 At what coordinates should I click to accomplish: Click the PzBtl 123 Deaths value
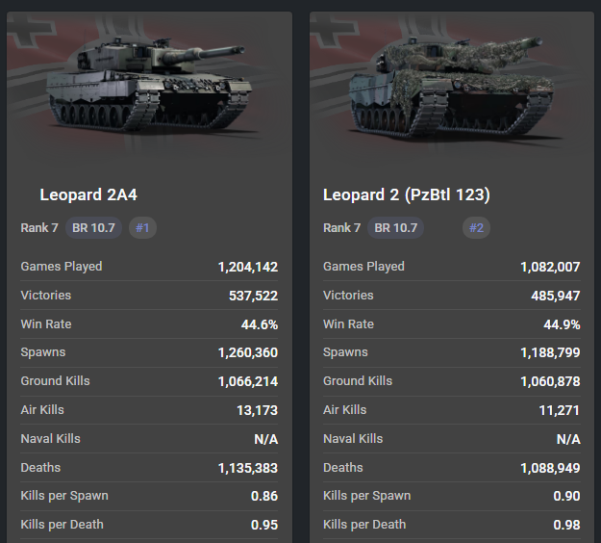550,468
